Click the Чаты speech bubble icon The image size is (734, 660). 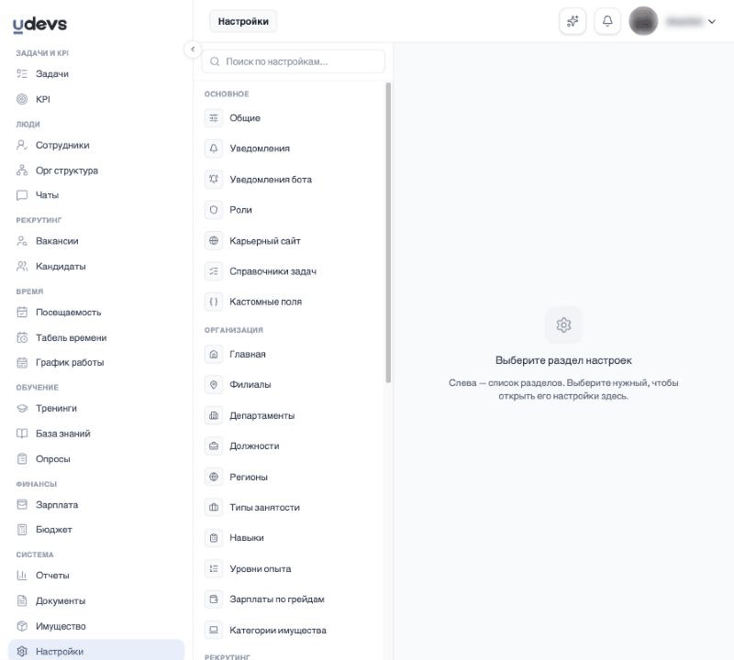pos(22,195)
